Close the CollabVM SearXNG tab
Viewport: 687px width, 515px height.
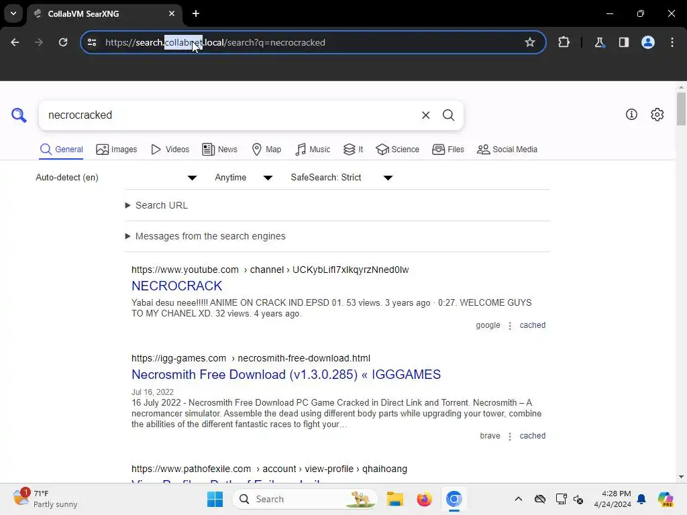click(172, 13)
